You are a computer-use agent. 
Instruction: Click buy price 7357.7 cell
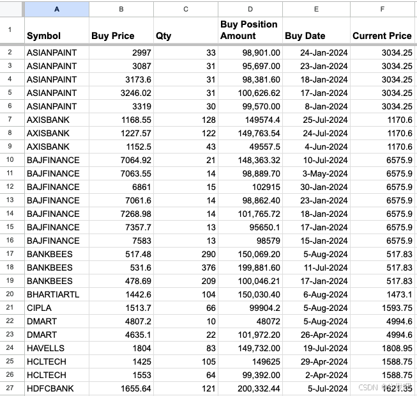121,227
